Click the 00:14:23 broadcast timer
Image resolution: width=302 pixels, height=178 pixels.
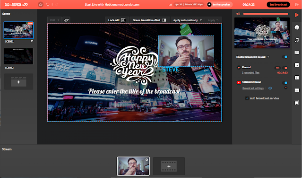pyautogui.click(x=249, y=4)
